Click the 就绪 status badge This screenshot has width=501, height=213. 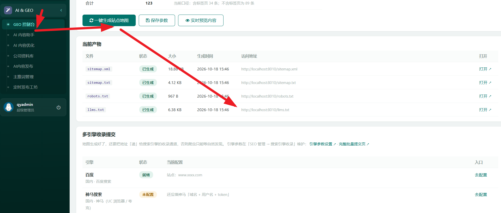146,175
